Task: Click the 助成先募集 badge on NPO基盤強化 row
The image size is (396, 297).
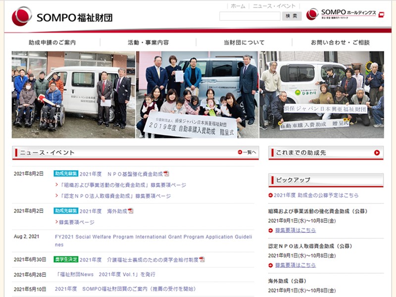Action: coord(66,174)
